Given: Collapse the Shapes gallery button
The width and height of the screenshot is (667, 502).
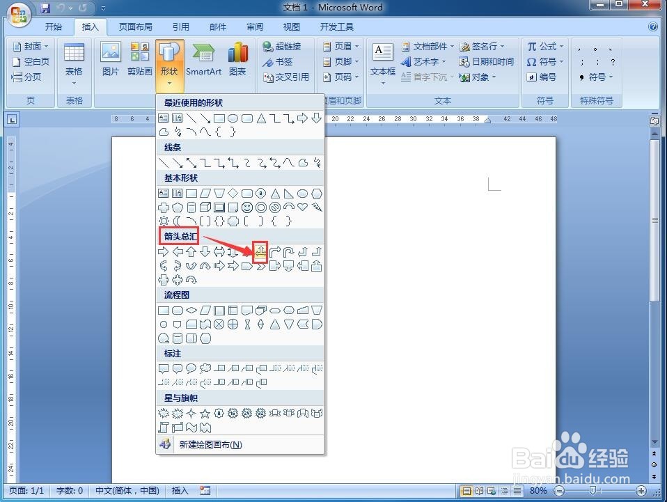Looking at the screenshot, I should tap(169, 65).
